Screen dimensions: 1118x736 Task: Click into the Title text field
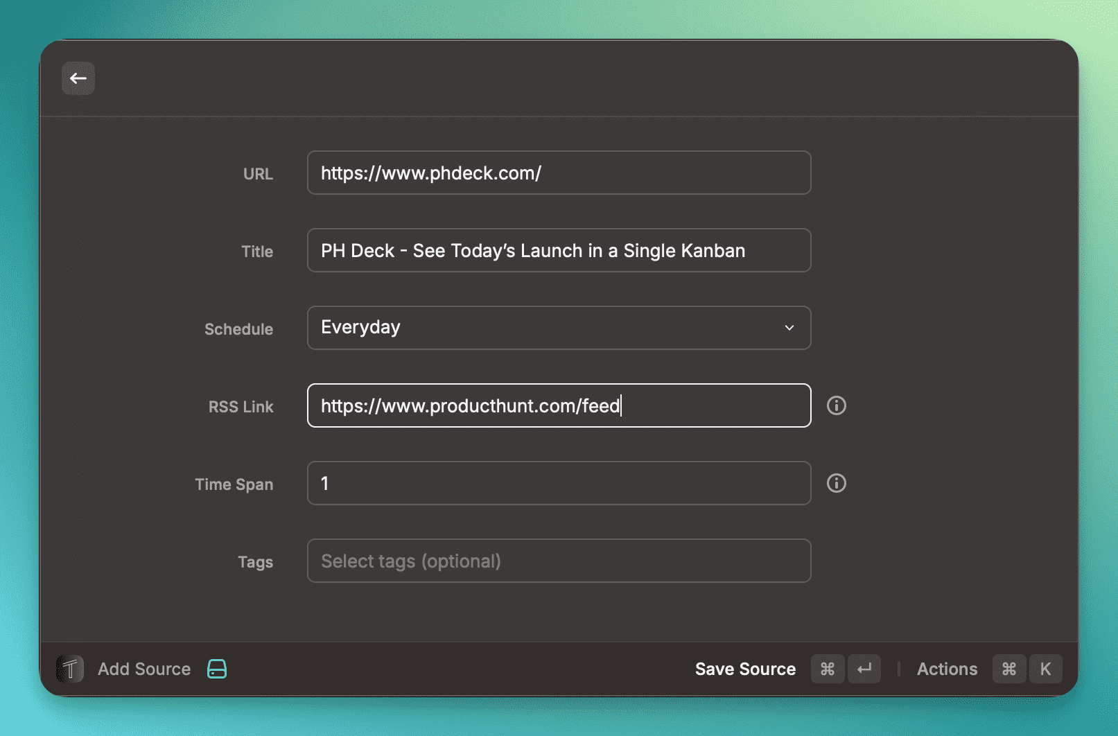(x=559, y=250)
